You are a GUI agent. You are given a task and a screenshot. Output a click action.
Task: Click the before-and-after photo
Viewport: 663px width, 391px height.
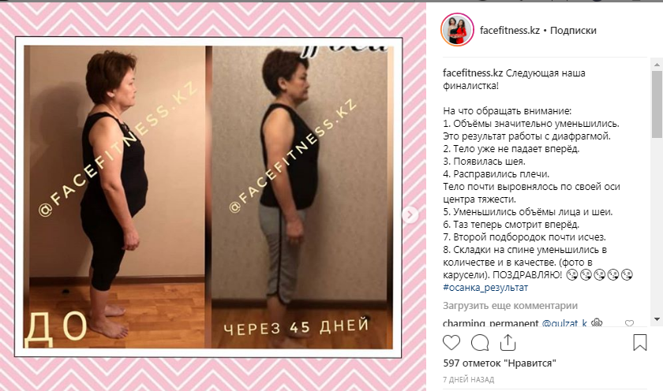(208, 197)
